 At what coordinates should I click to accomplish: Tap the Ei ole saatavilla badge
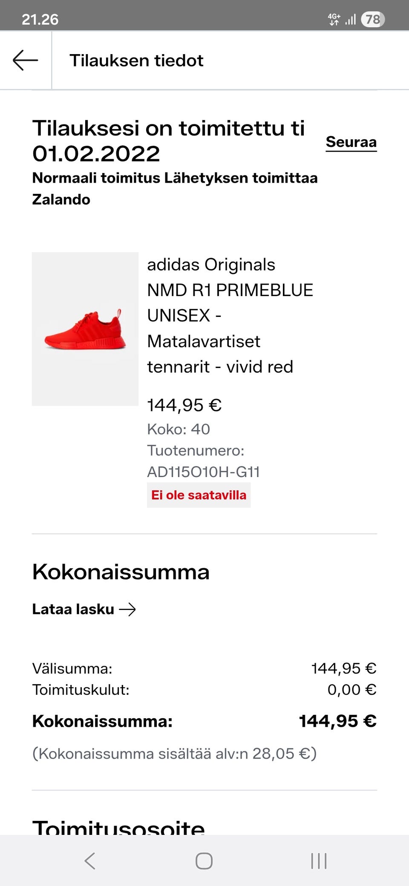pyautogui.click(x=199, y=495)
